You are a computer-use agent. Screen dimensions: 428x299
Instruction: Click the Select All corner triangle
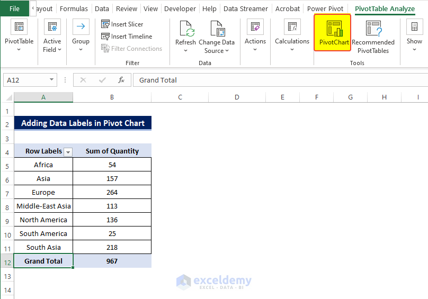pyautogui.click(x=8, y=97)
